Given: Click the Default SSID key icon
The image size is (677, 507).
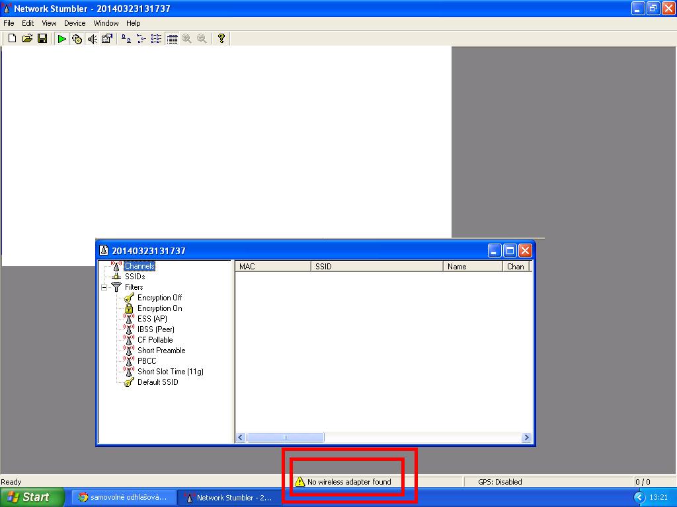Looking at the screenshot, I should tap(129, 382).
